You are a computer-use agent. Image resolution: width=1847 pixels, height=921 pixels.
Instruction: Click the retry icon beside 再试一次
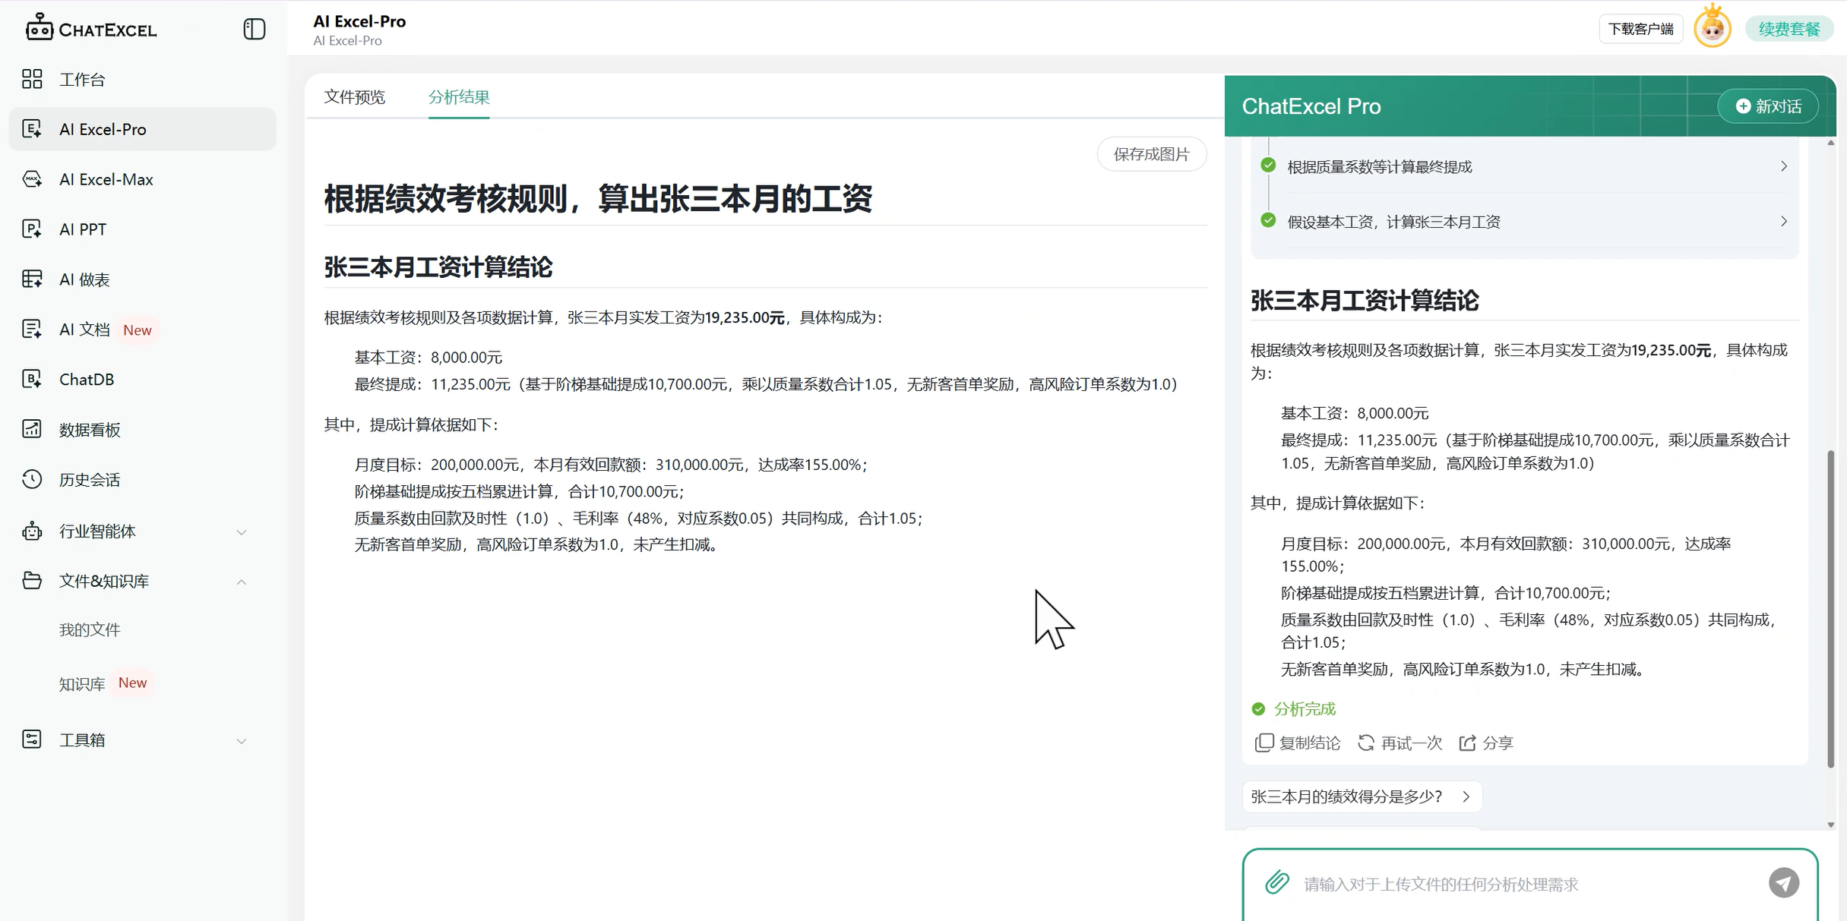pyautogui.click(x=1366, y=743)
